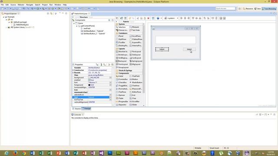Viewport: 278px width, 156px height.
Task: Switch to Java Browsing perspective
Action: click(x=269, y=9)
